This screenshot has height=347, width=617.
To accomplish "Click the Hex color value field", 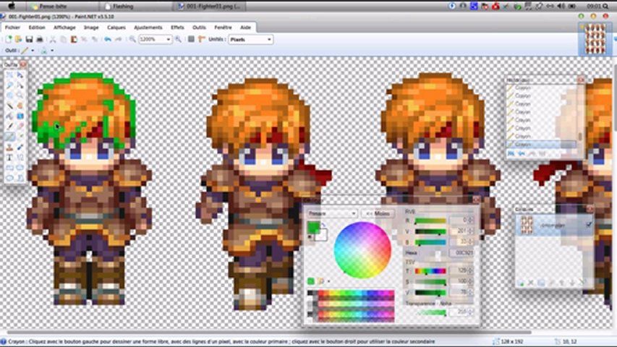I will pyautogui.click(x=461, y=252).
